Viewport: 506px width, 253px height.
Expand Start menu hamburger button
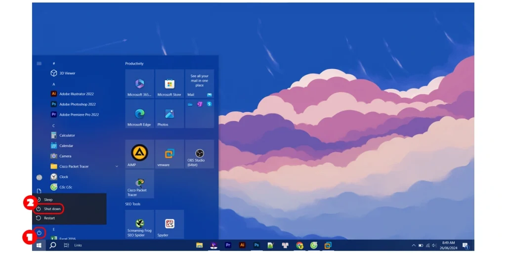tap(39, 64)
